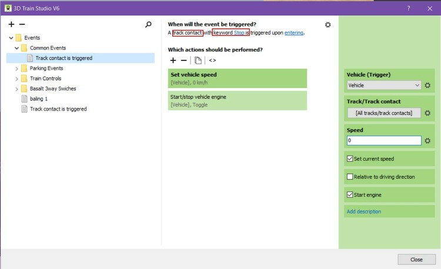Enable Relative to driving direction checkbox

point(350,177)
